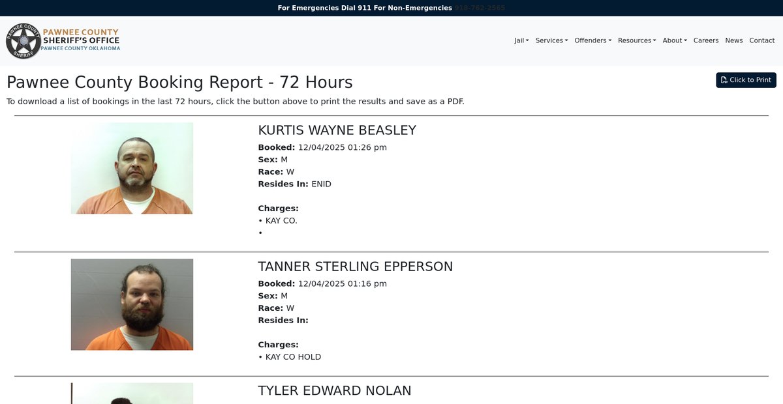Expand the Services dropdown menu
This screenshot has height=404, width=783.
coord(551,40)
